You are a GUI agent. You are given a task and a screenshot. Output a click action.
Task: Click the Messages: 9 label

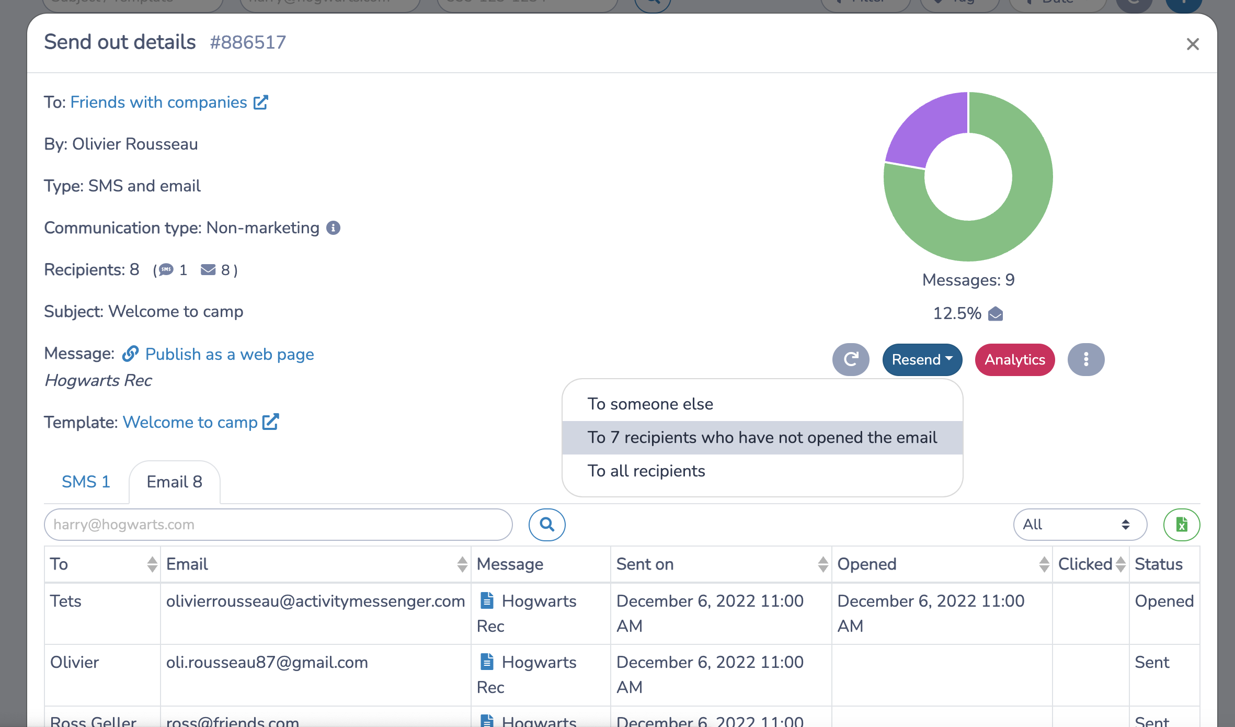pyautogui.click(x=968, y=280)
